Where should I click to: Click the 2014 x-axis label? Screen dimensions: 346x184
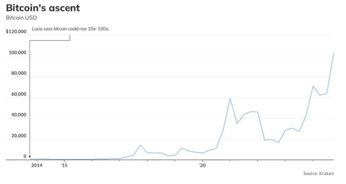coord(37,165)
